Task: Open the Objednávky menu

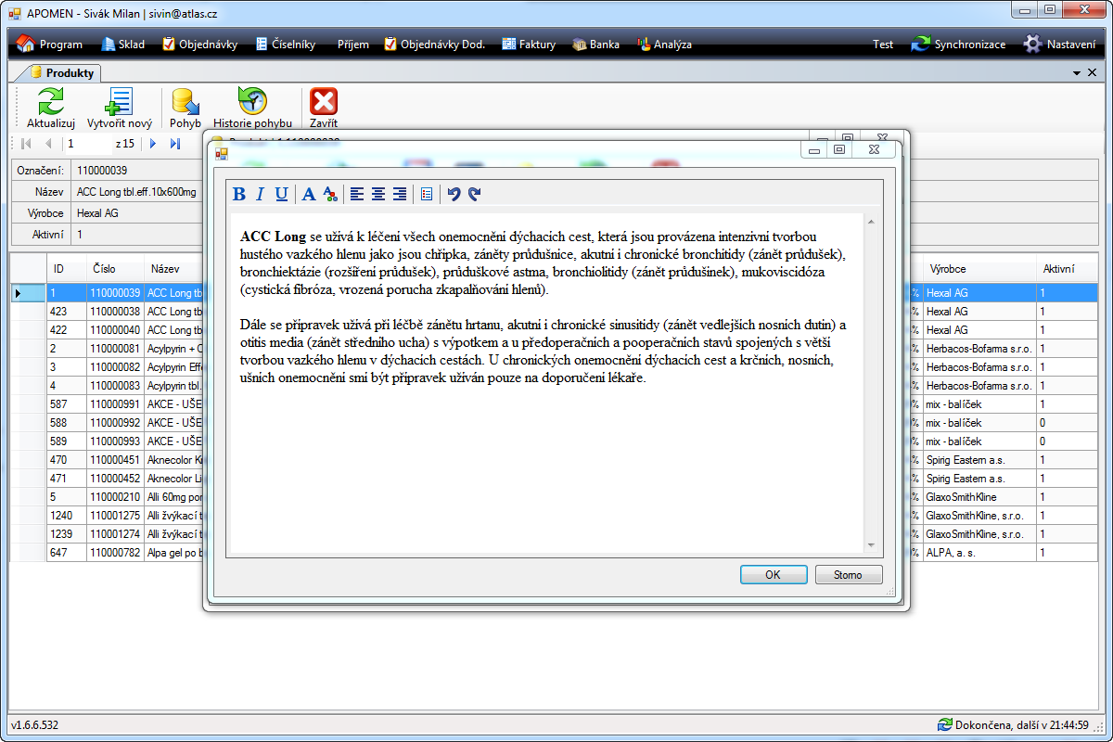Action: pos(199,44)
